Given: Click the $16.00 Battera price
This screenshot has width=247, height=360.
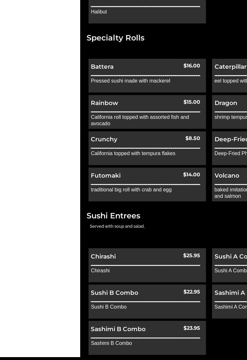Looking at the screenshot, I should tap(192, 66).
